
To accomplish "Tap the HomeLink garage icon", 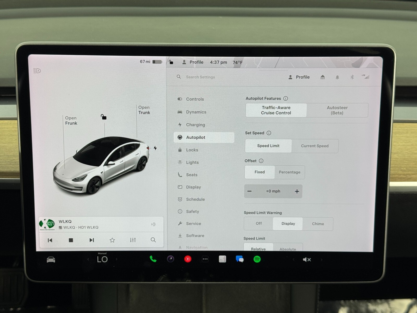I will point(323,77).
